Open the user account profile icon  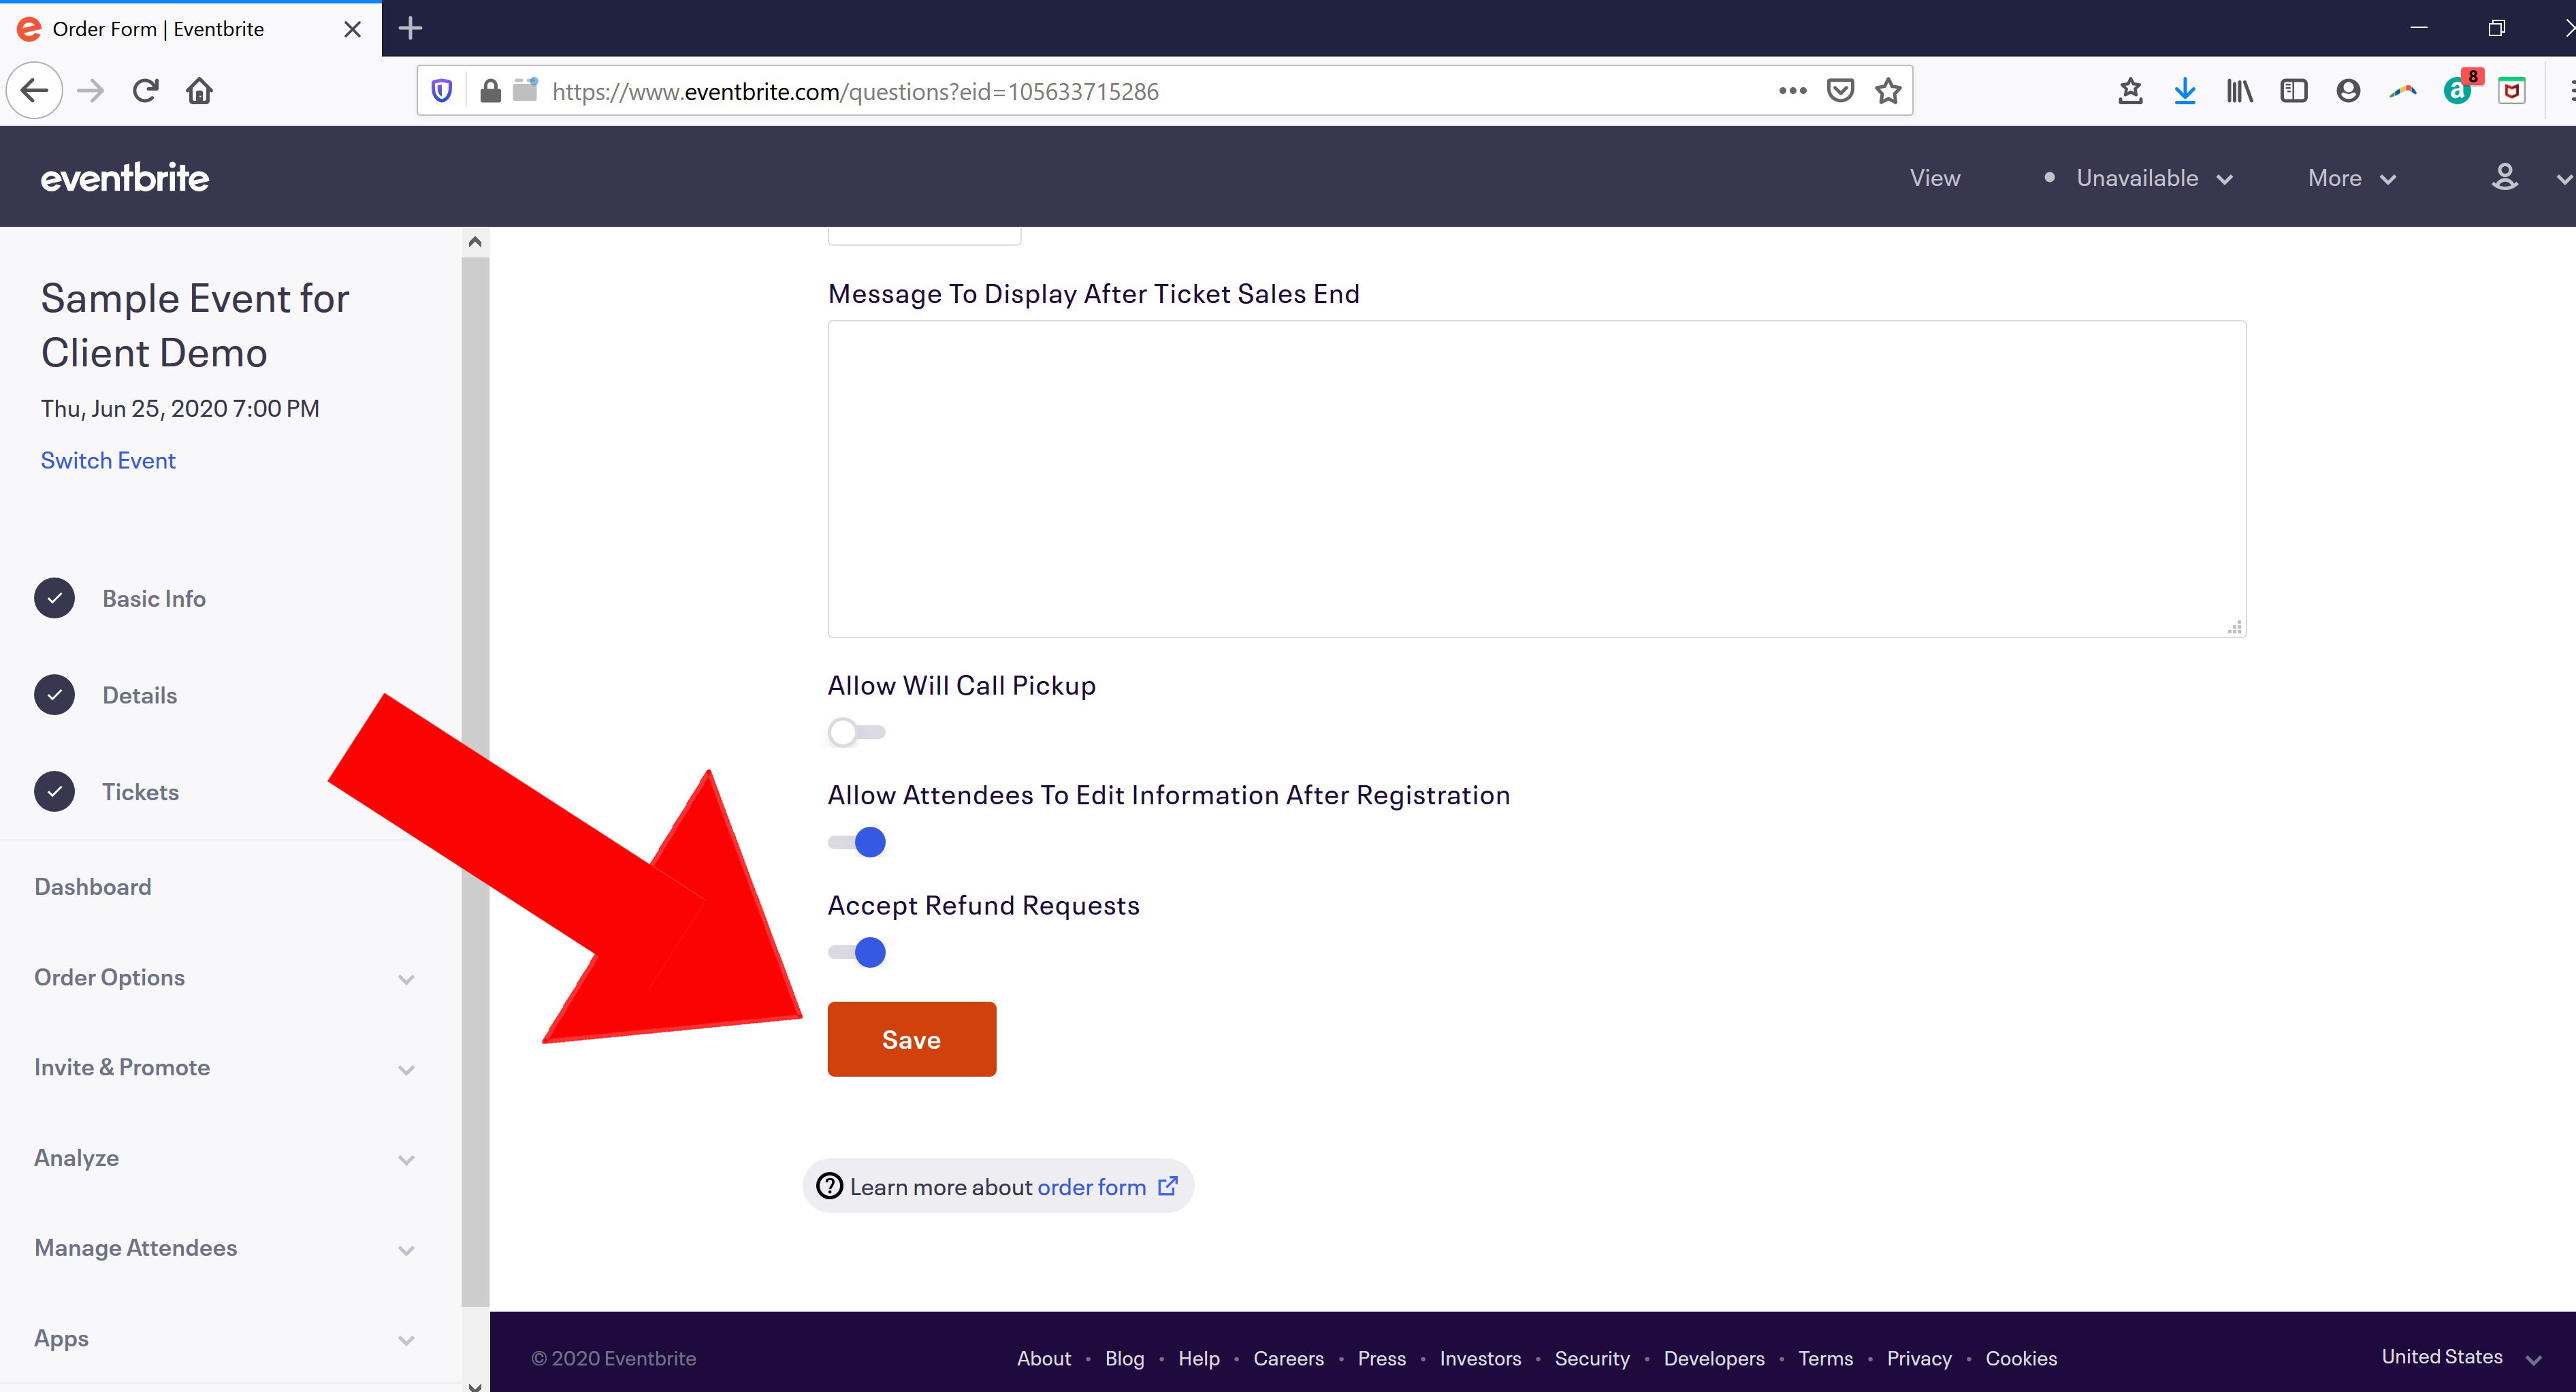(x=2504, y=178)
